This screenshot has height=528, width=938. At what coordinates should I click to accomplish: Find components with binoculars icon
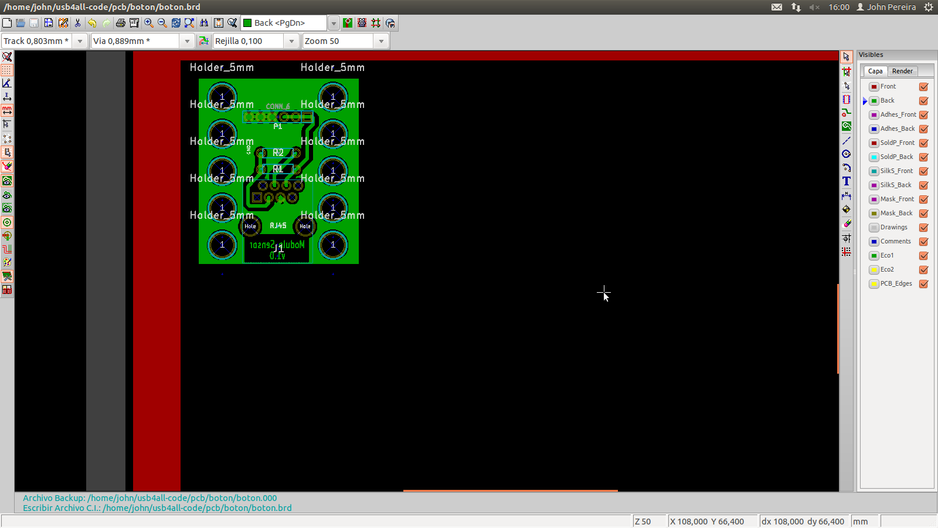pos(204,23)
